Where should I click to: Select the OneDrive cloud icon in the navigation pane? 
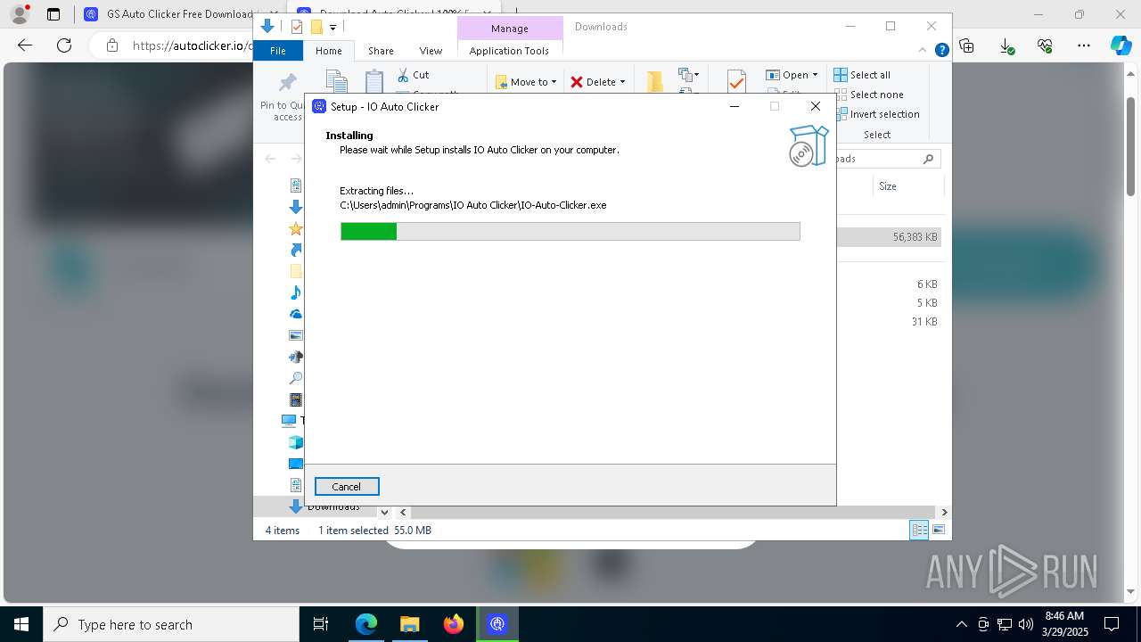296,314
